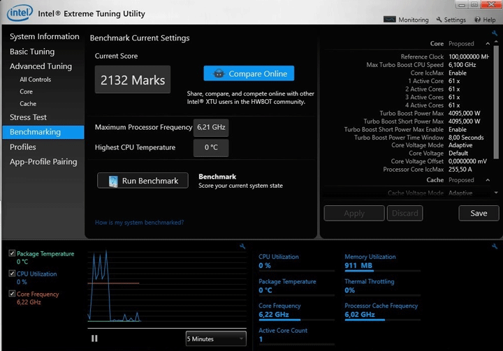
Task: Click Core Voltage Mode Adaptive value
Action: click(460, 145)
